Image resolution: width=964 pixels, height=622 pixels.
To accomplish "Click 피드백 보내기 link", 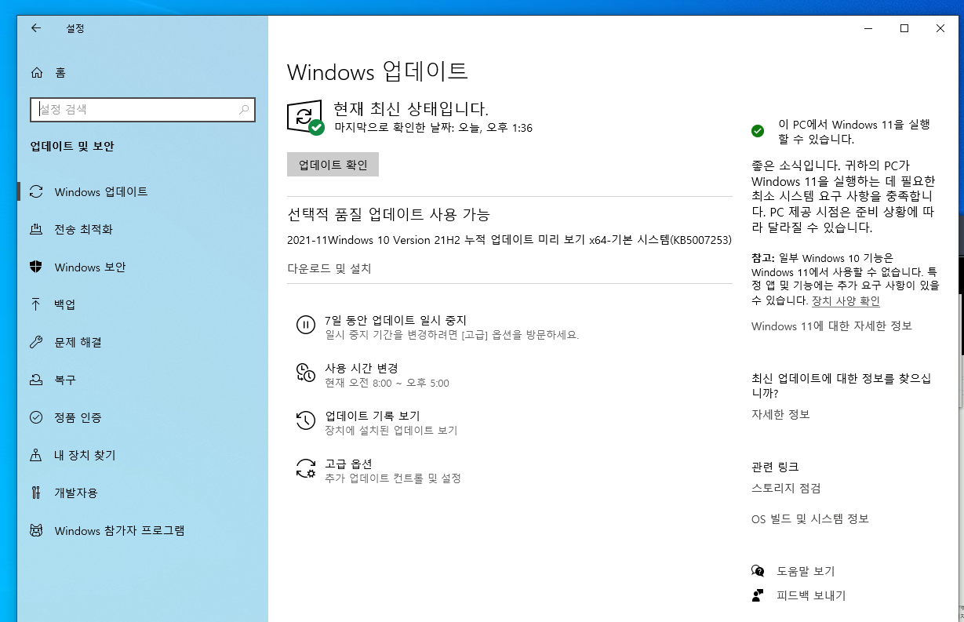I will pyautogui.click(x=811, y=596).
